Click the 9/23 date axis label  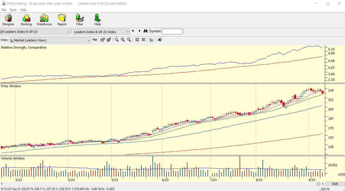[312, 180]
